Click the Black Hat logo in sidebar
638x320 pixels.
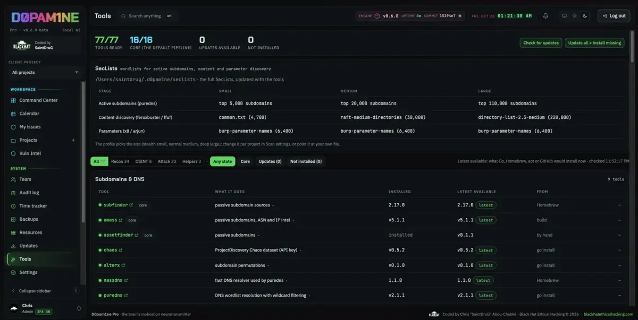click(x=22, y=46)
